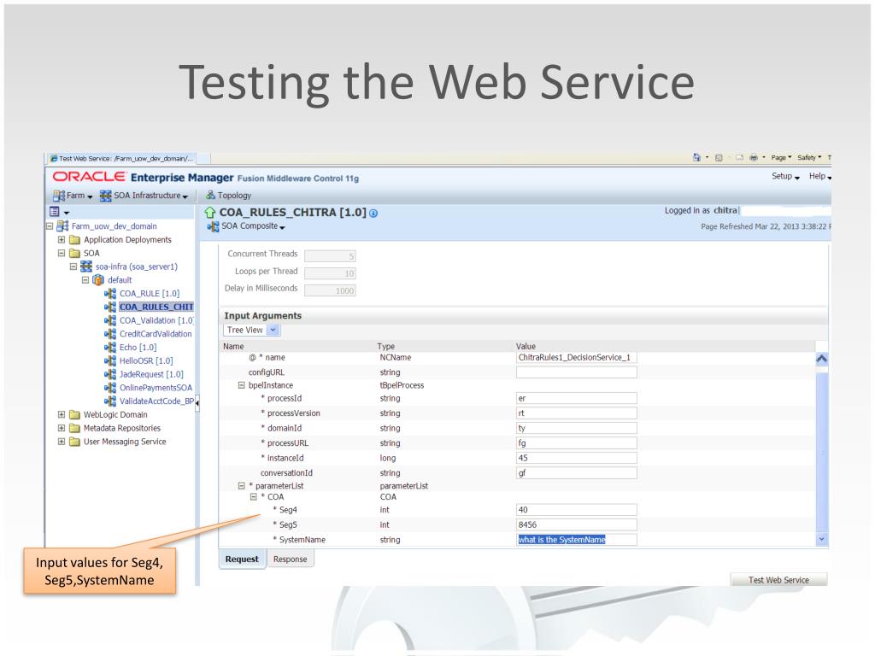Click the printer icon in the browser toolbar
The height and width of the screenshot is (656, 875).
click(754, 158)
